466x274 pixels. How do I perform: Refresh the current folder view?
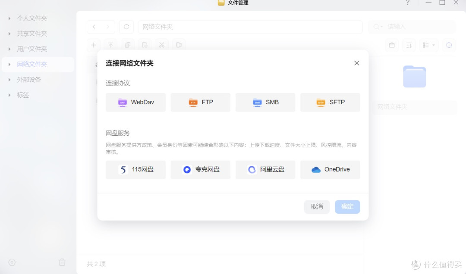pos(126,27)
